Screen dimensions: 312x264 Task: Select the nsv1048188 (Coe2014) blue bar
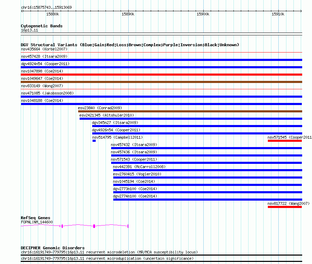(x=161, y=104)
